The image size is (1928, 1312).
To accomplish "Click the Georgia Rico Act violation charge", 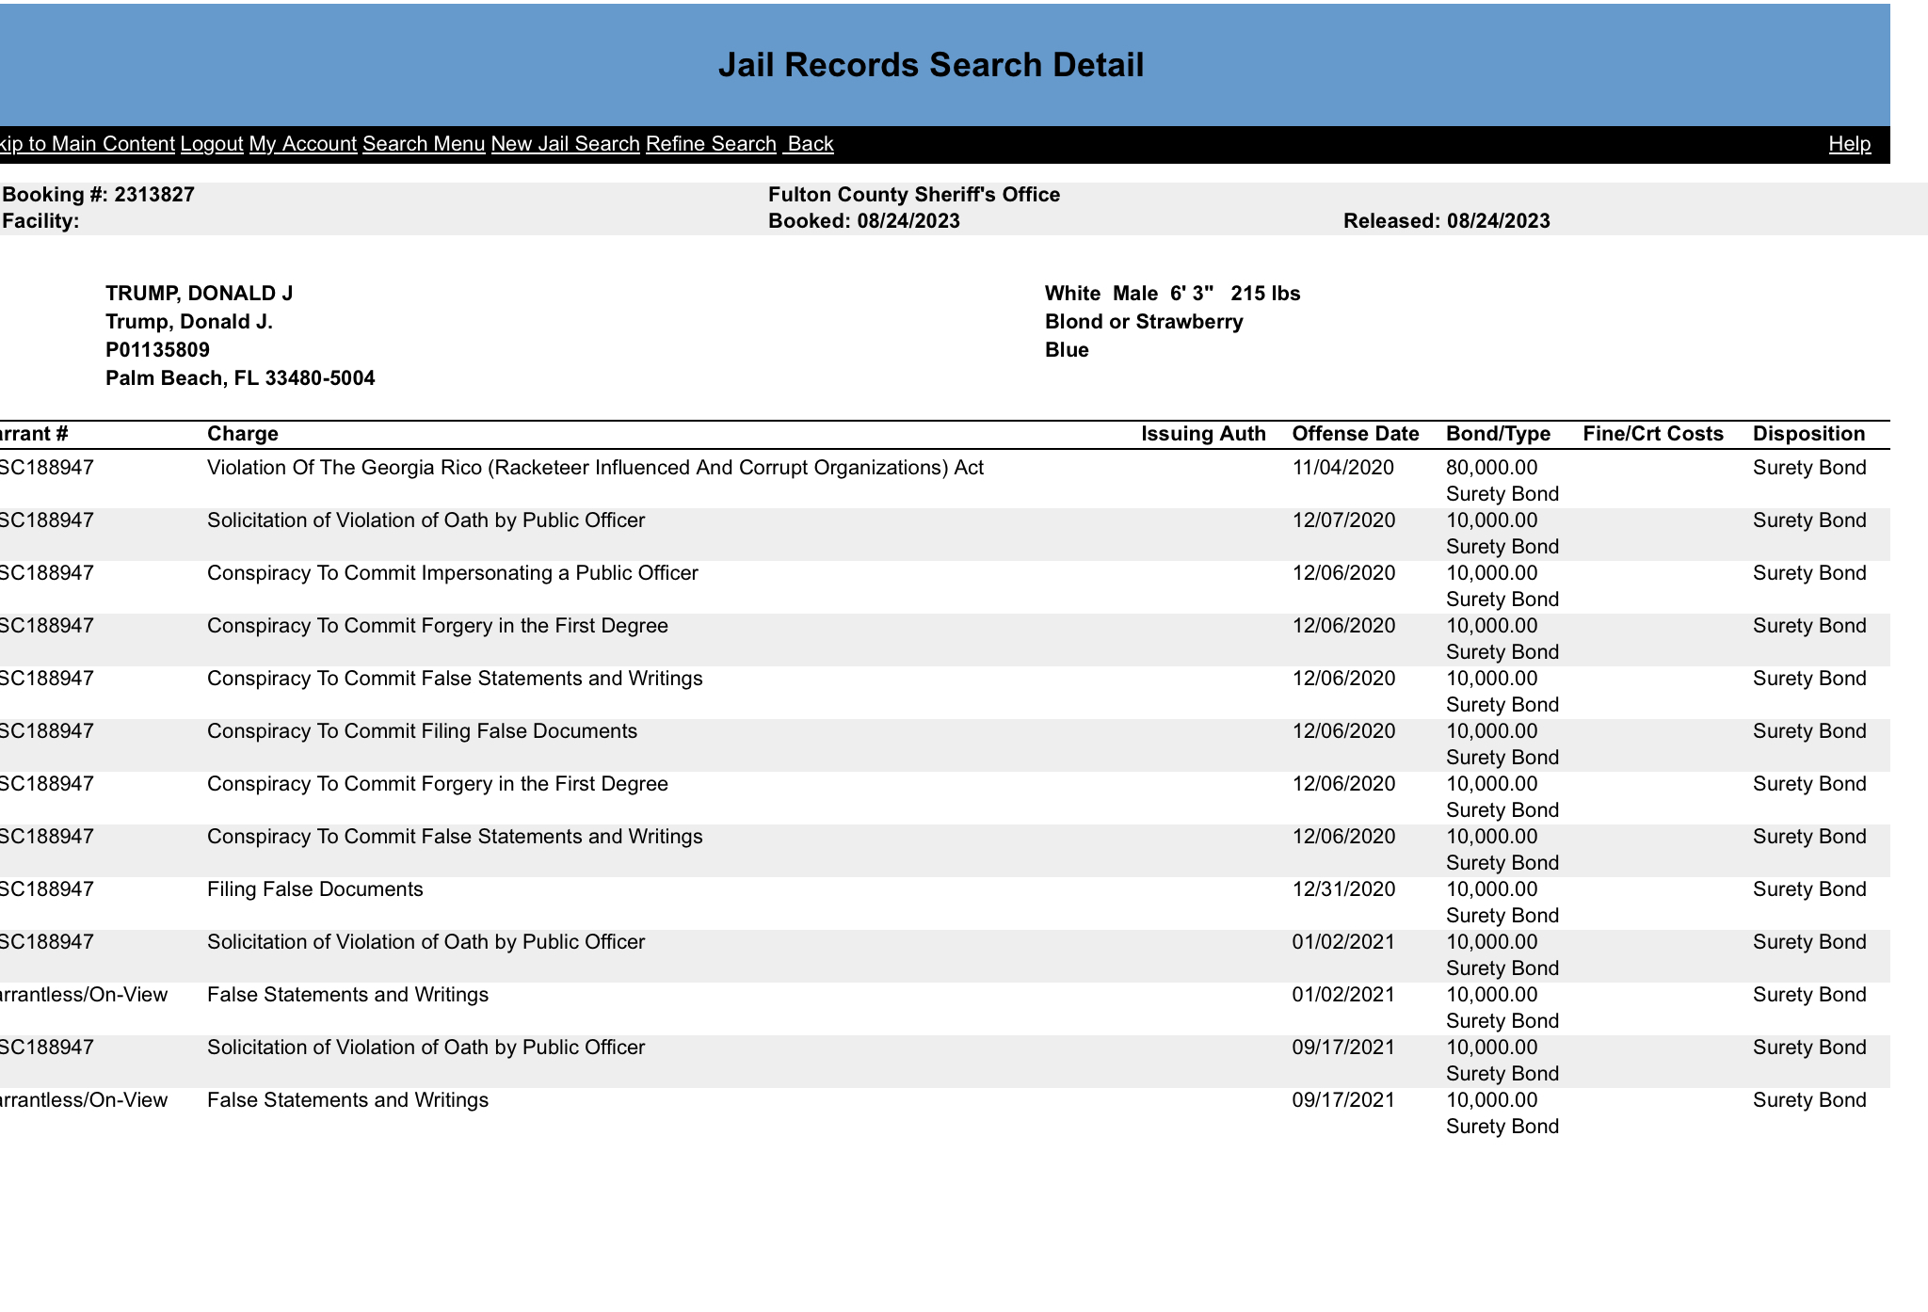I will (595, 468).
